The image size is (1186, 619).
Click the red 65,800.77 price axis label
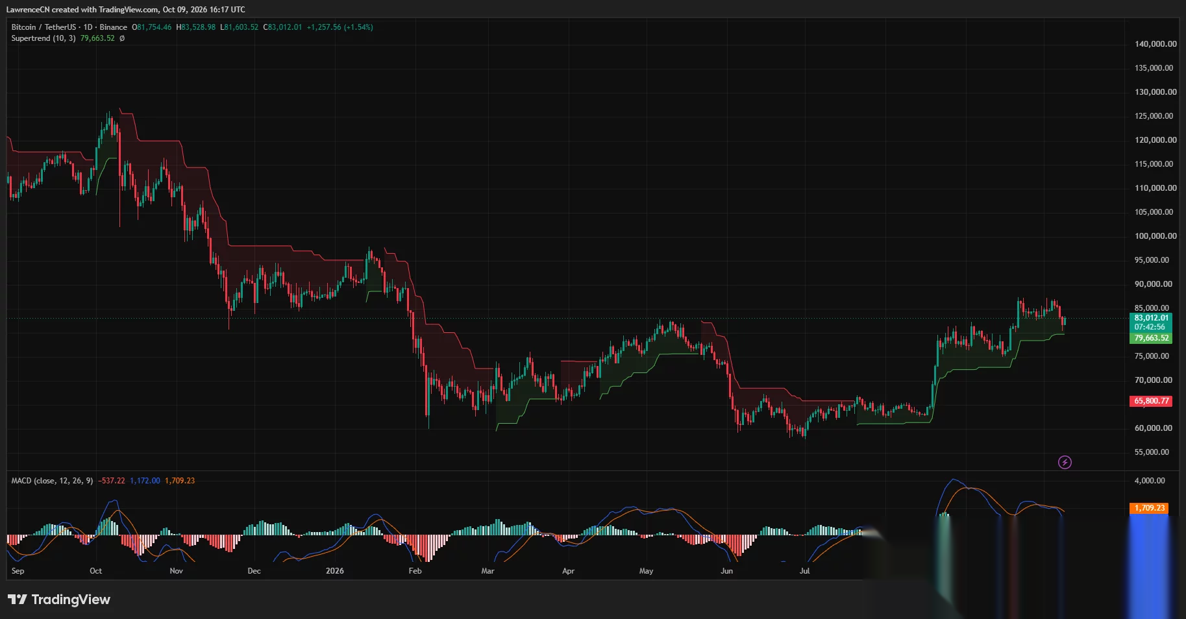pos(1151,401)
